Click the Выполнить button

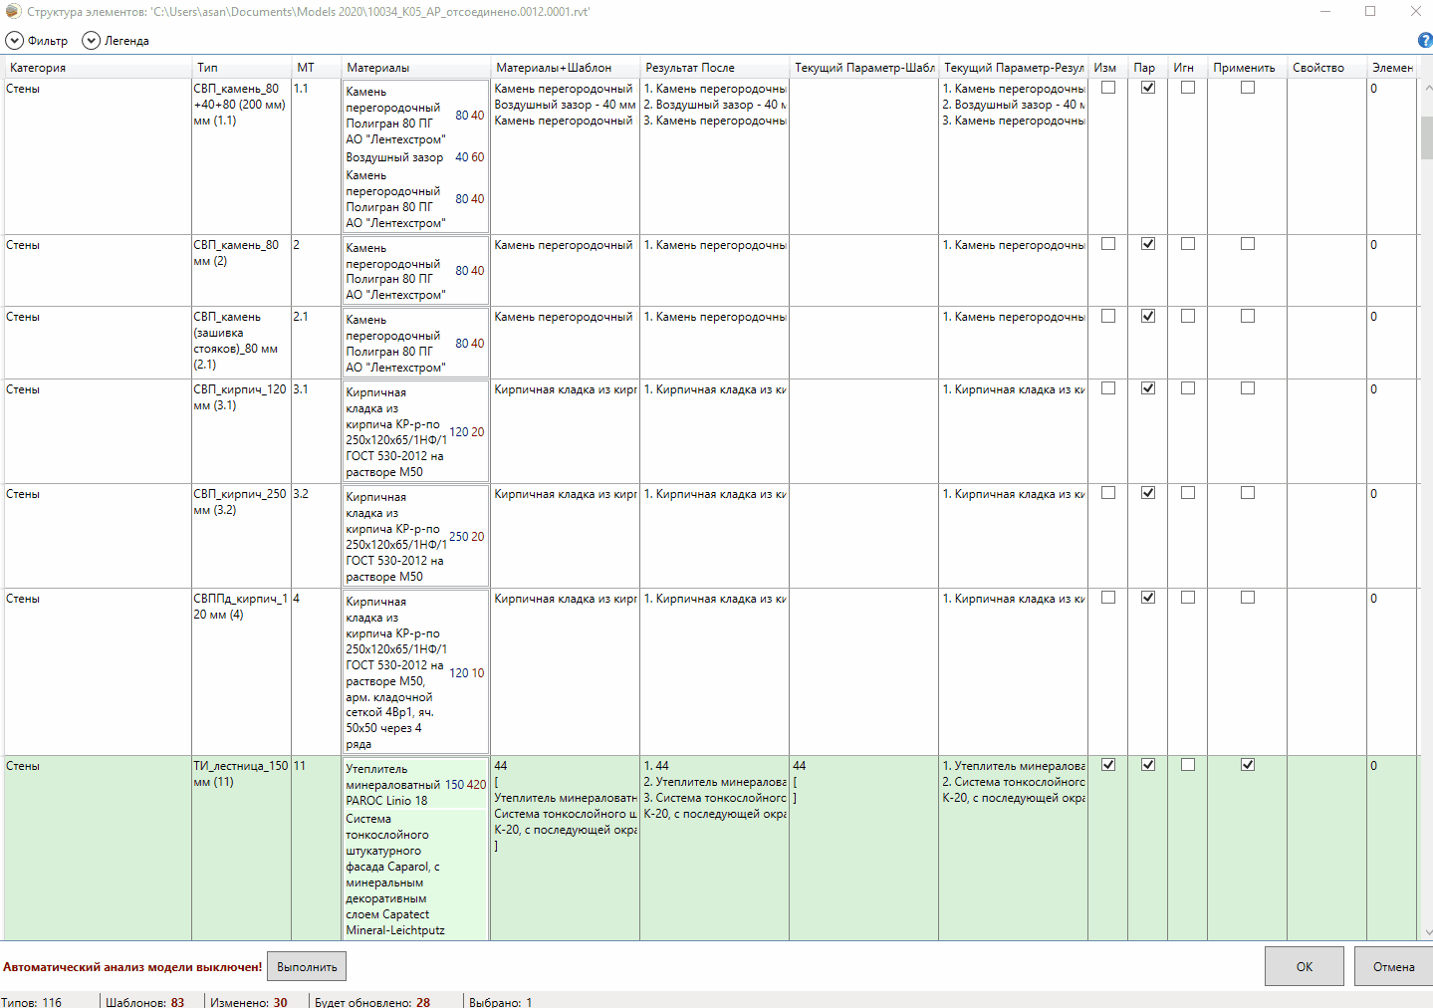tap(307, 967)
